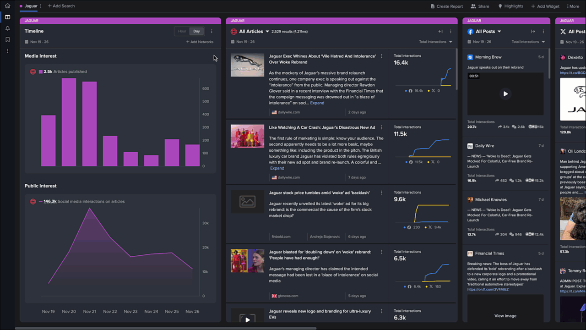586x330 pixels.
Task: Click the horizontal scrollbar at bottom
Action: [x=165, y=328]
